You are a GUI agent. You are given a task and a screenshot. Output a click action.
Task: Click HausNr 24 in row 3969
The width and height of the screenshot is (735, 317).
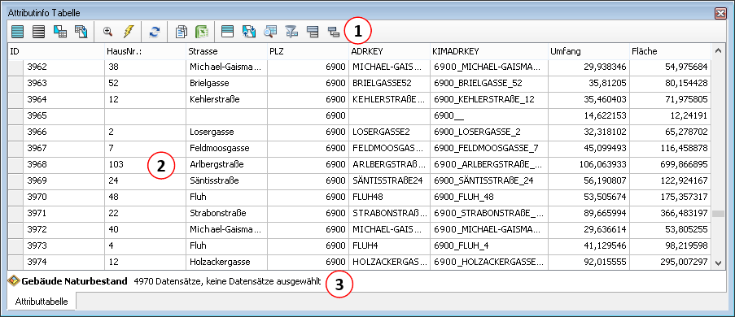click(146, 180)
